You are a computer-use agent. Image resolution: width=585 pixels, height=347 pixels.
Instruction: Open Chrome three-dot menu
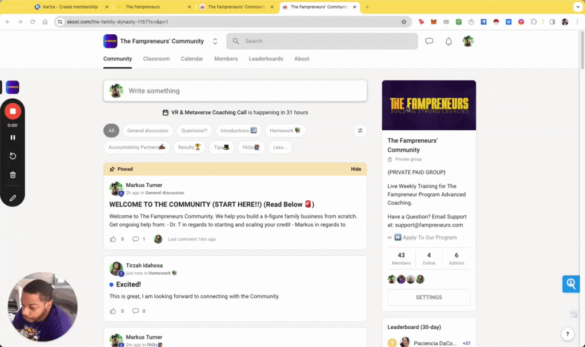pyautogui.click(x=577, y=22)
